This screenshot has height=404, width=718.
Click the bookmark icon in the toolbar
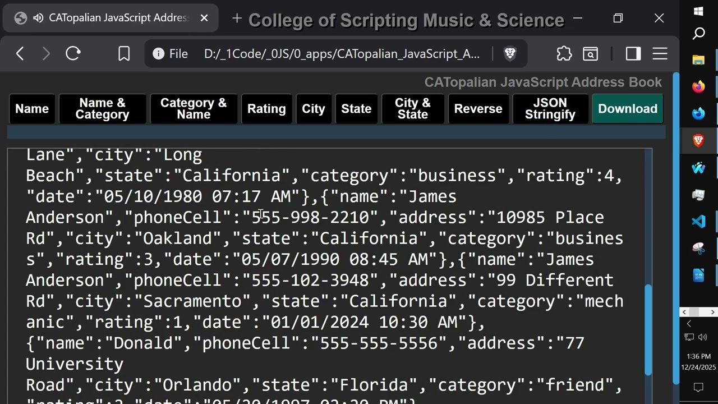point(124,53)
